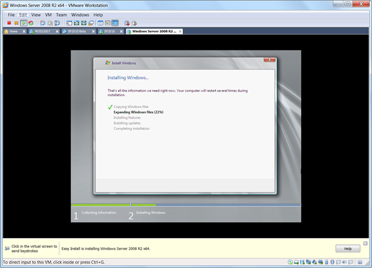
Task: Close the SP2010 tab
Action: (121, 31)
